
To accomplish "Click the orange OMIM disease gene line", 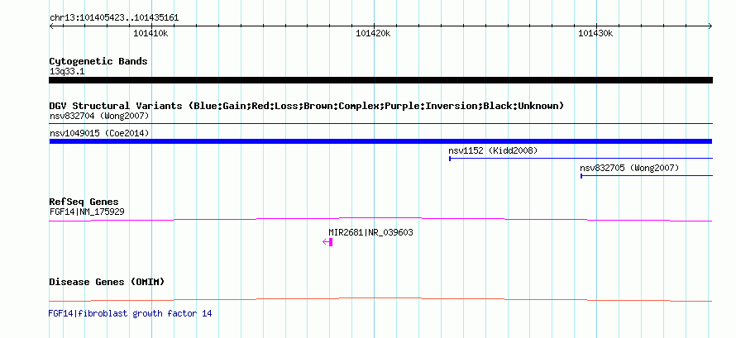I will click(x=380, y=299).
